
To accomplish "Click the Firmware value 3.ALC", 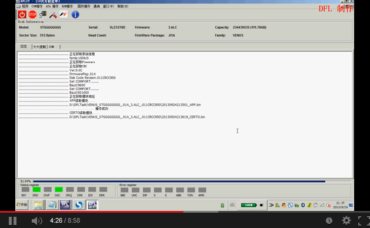I will (x=172, y=28).
